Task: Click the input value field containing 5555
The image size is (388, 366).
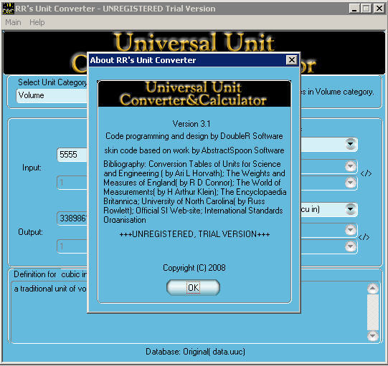Action: click(72, 155)
